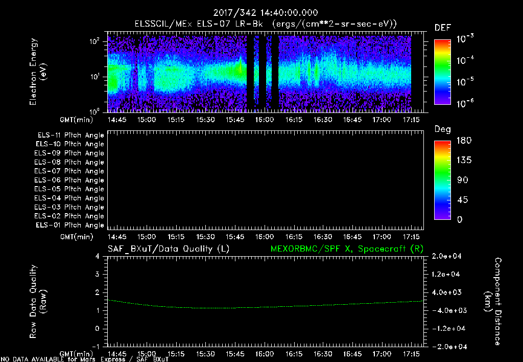Click the bright green spike in the spectrogram near 15:45
The width and height of the screenshot is (523, 362).
[240, 66]
